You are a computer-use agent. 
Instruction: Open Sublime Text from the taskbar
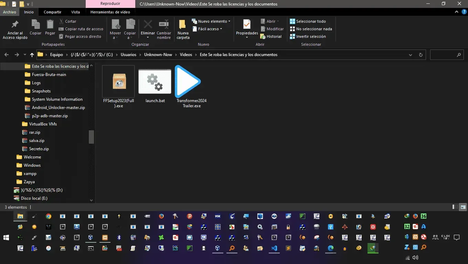[288, 247]
